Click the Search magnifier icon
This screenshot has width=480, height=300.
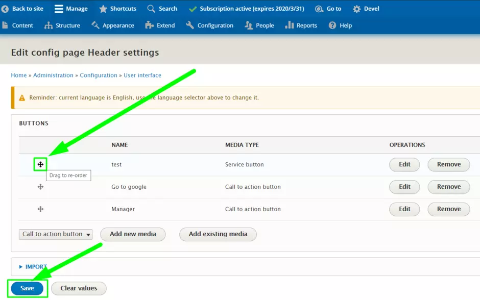point(151,9)
